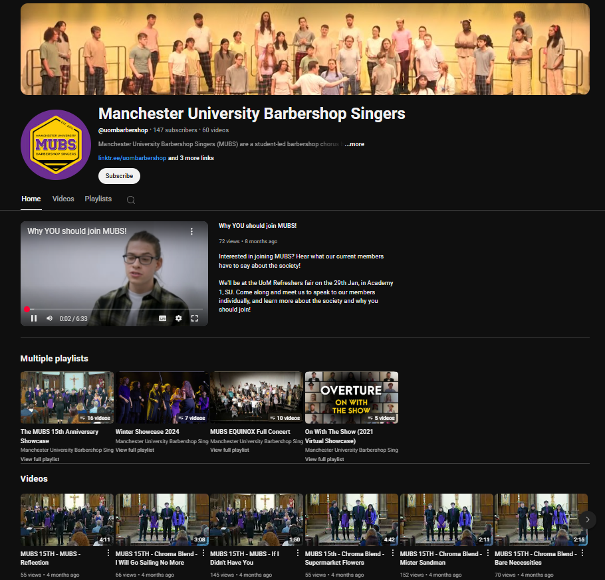Subscribe to the channel
Screen dimensions: 605x580
(x=119, y=176)
